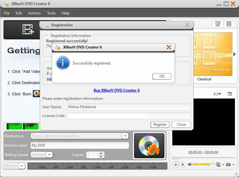Click the Burn disc icon in step 3 instructions
This screenshot has width=239, height=177.
[x=36, y=94]
